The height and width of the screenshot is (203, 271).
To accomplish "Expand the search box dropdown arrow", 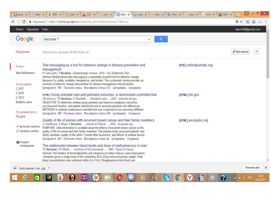I will (x=149, y=39).
